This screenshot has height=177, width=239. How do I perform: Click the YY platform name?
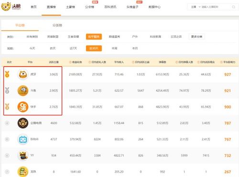[x=32, y=155]
